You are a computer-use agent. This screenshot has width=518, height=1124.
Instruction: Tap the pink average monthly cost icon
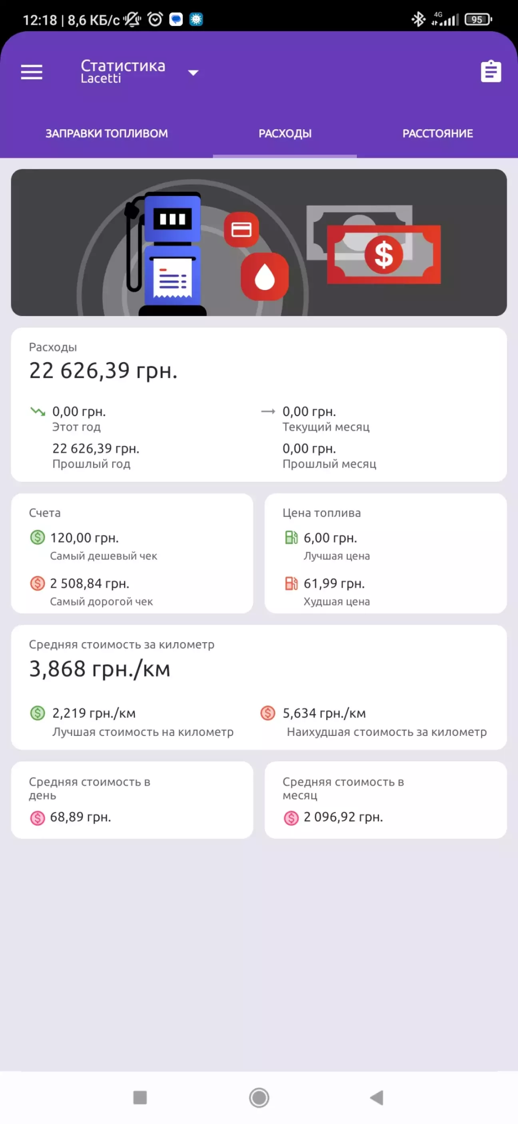click(x=291, y=817)
